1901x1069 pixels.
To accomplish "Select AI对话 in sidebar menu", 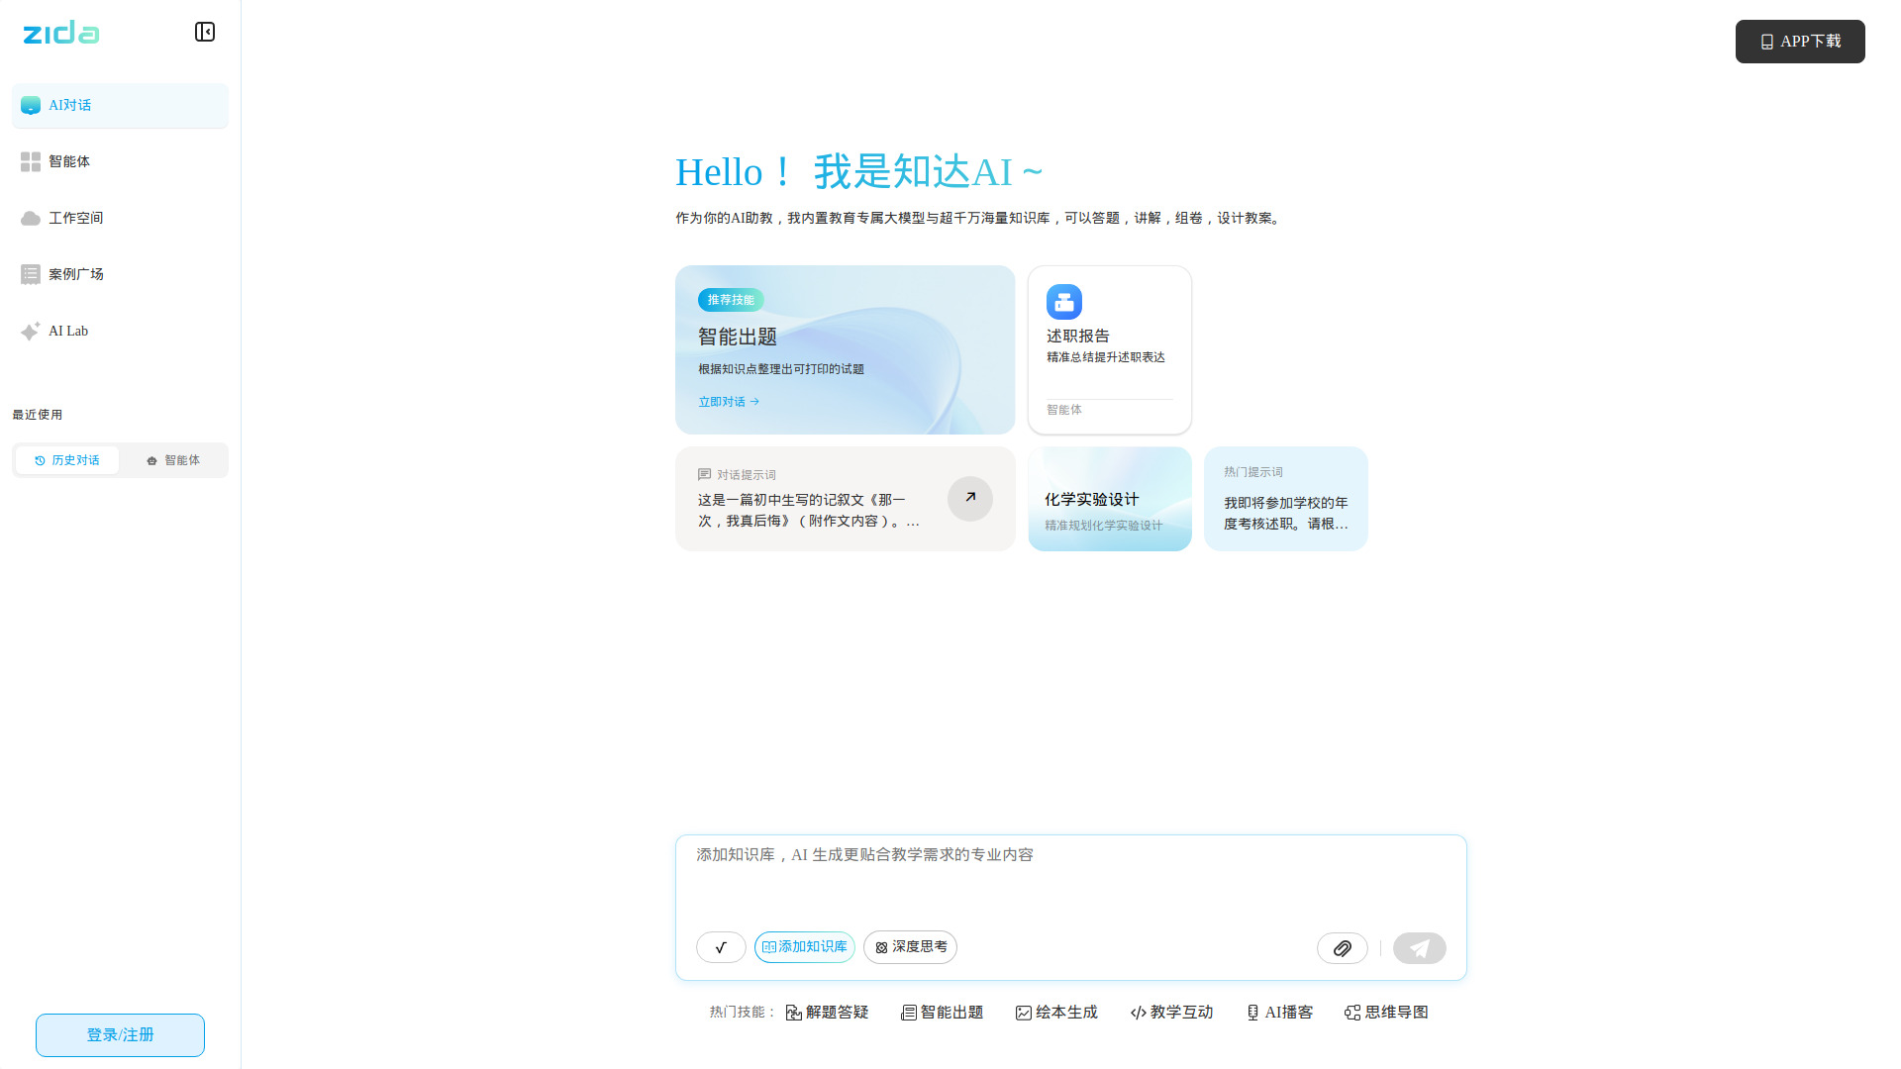I will coord(120,105).
